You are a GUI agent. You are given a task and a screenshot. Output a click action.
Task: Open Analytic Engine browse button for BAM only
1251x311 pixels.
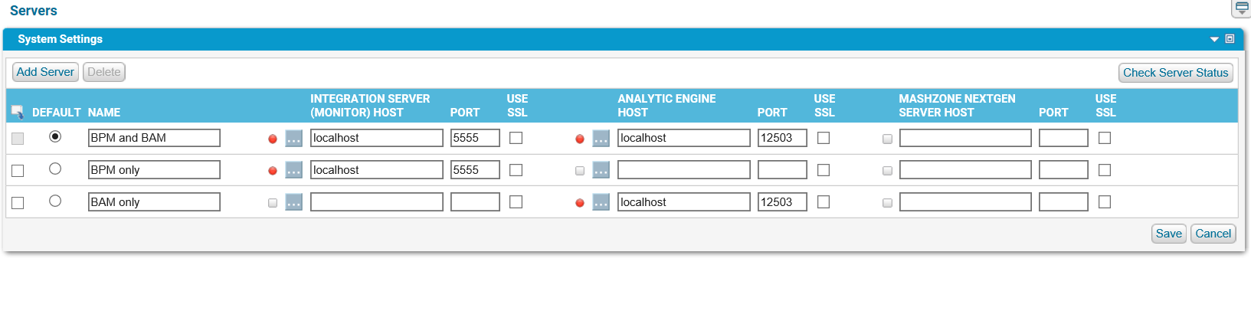(601, 202)
